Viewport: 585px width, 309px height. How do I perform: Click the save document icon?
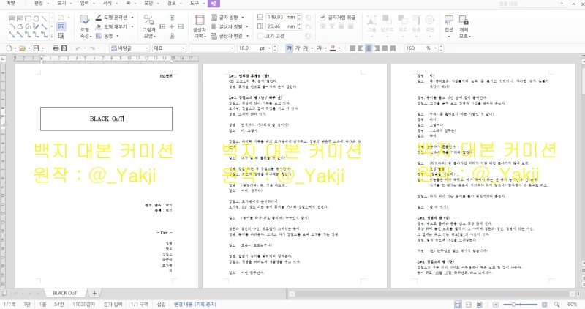pyautogui.click(x=36, y=48)
